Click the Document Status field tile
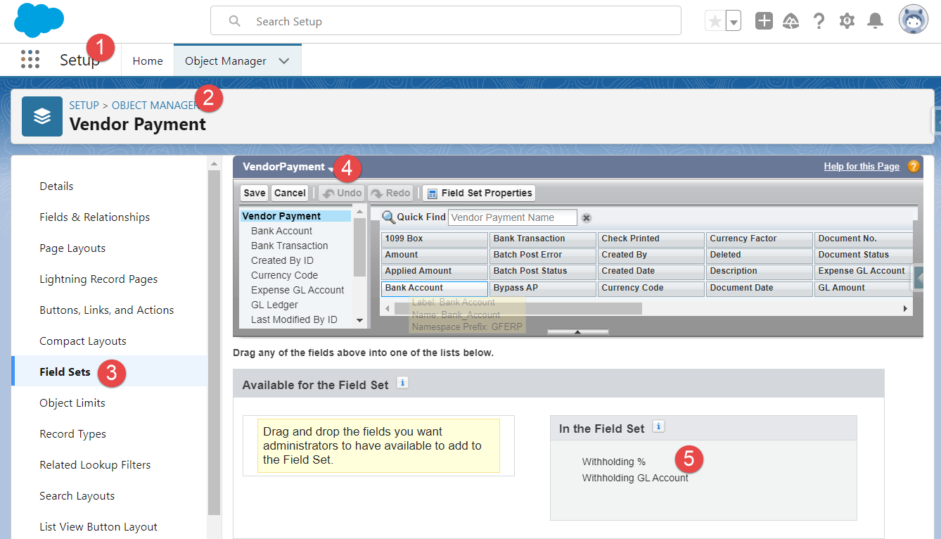 coord(864,255)
